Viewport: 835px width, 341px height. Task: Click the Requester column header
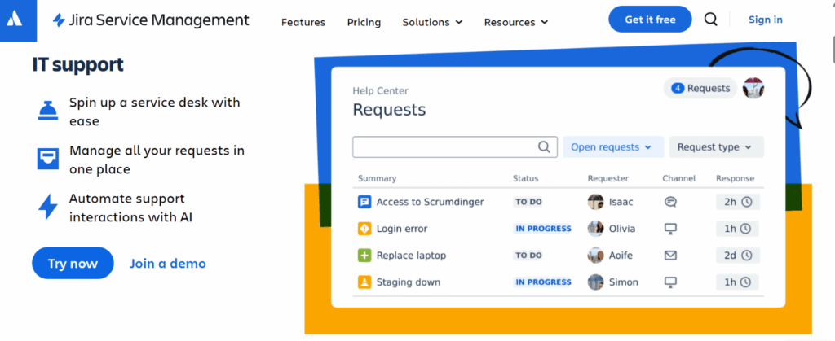[x=608, y=178]
